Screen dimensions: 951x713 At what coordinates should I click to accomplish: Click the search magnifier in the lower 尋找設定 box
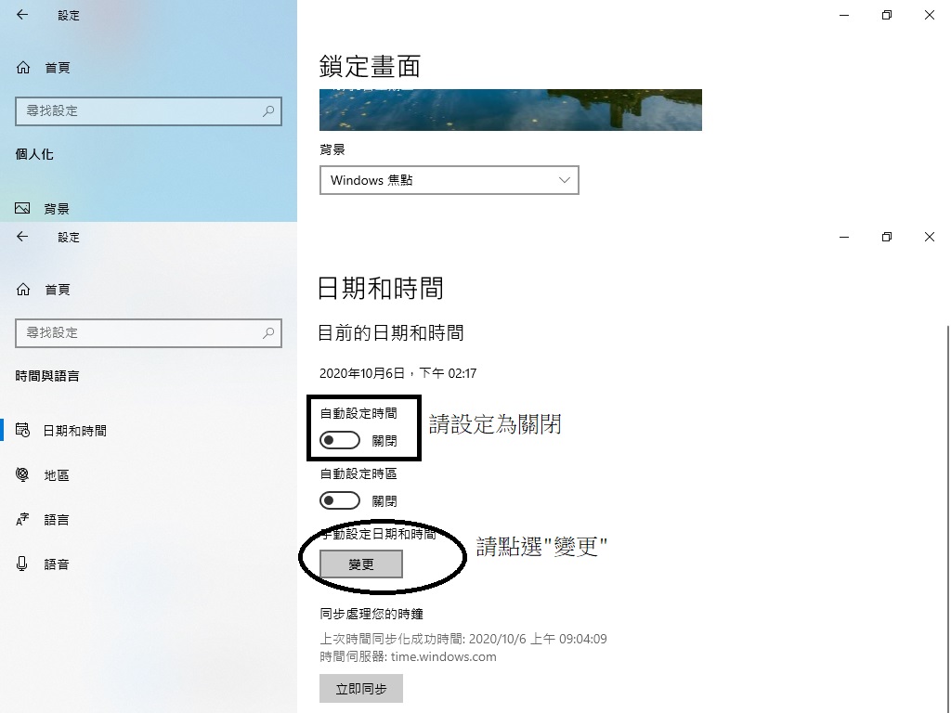[x=268, y=333]
